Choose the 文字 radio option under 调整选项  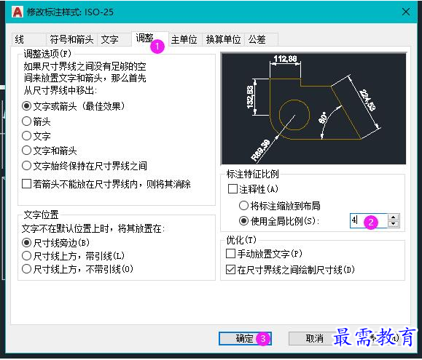tap(36, 136)
